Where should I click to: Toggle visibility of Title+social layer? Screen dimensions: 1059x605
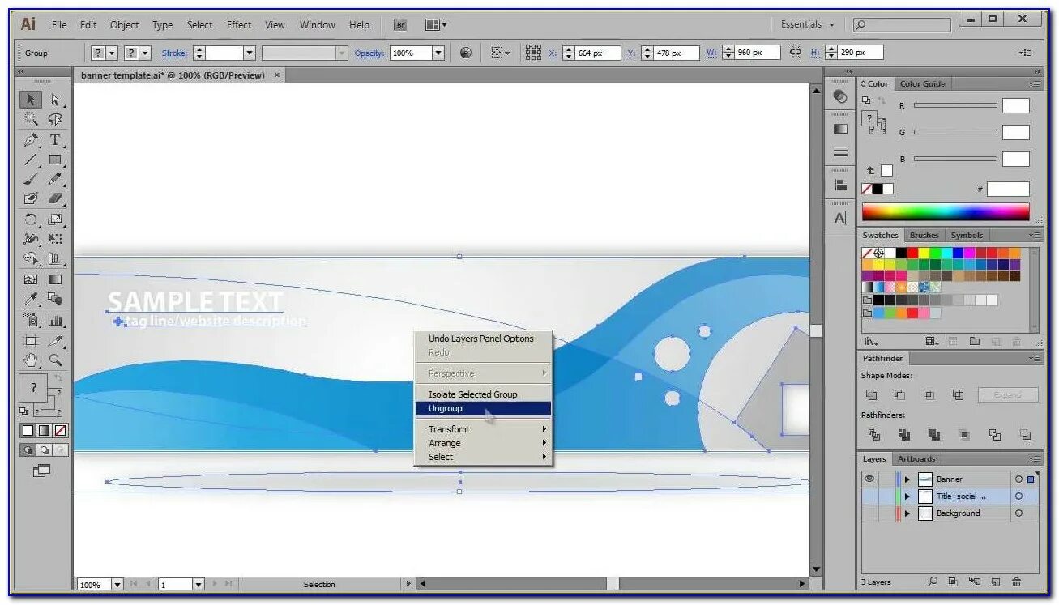869,496
